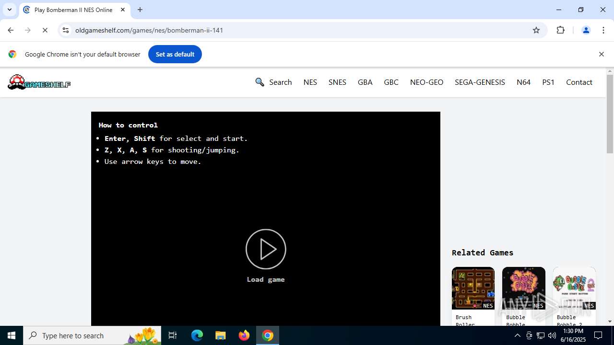
Task: View site information icon in address bar
Action: [66, 30]
